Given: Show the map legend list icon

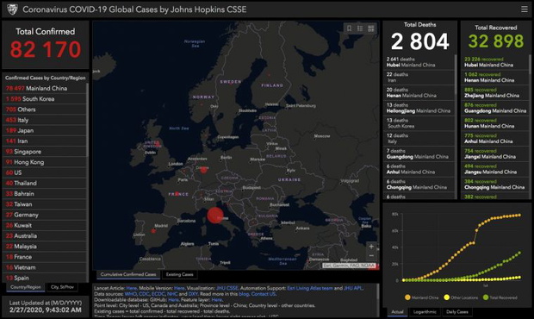Looking at the screenshot, I should pos(360,28).
